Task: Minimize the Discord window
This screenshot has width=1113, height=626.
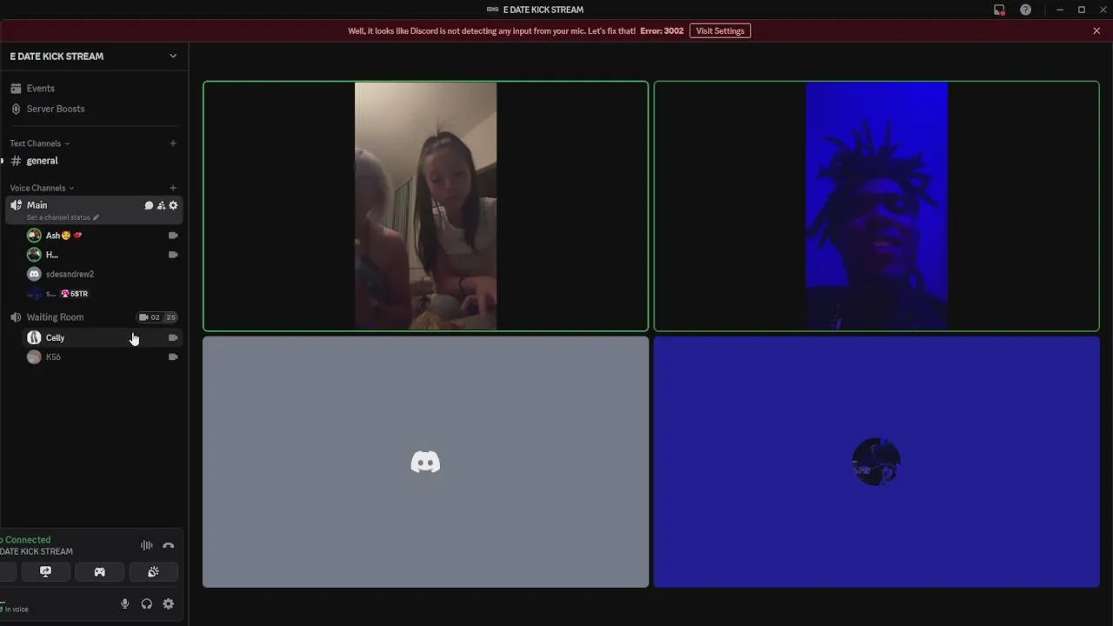Action: (x=1059, y=10)
